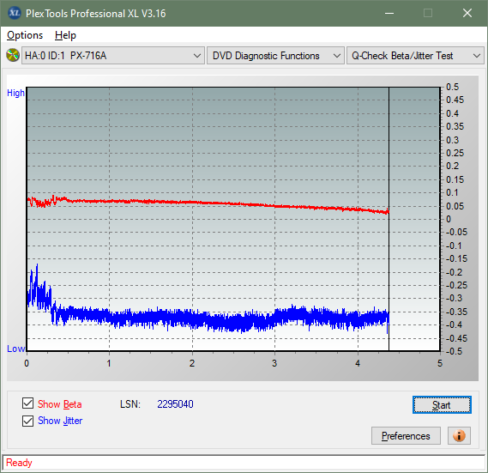The image size is (488, 473).
Task: Click the red Beta curve in graph
Action: 206,203
